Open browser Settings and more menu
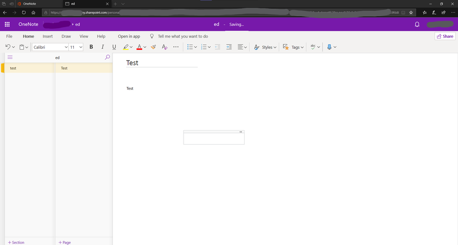This screenshot has width=458, height=245. [x=453, y=12]
